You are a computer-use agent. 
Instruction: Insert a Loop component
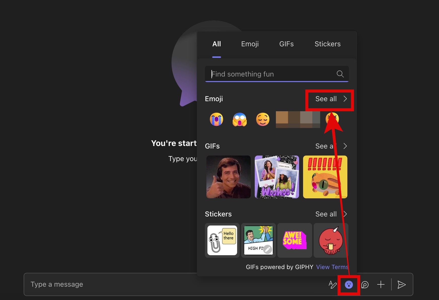(x=364, y=285)
